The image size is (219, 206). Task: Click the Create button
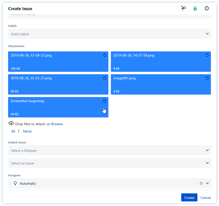point(189,198)
